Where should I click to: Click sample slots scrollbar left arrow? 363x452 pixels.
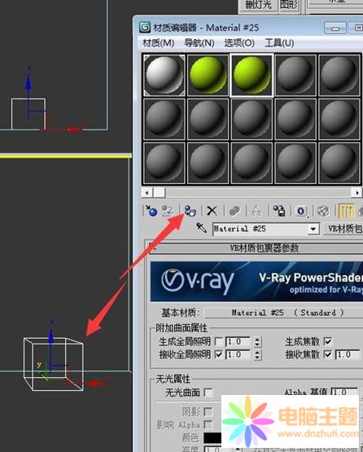(147, 192)
